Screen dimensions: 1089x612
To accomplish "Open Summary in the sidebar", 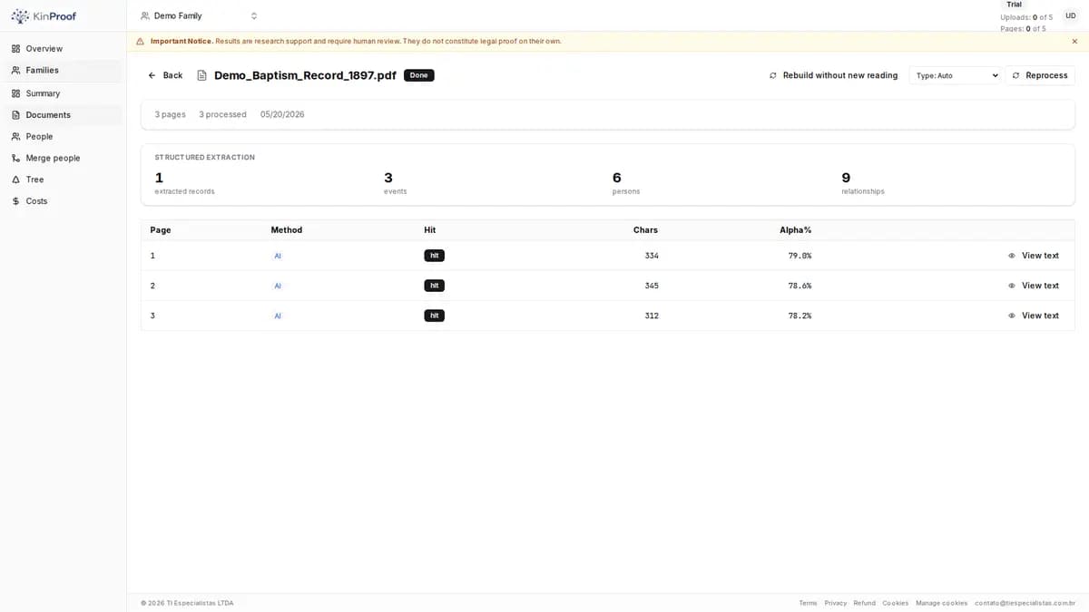I will (x=62, y=93).
